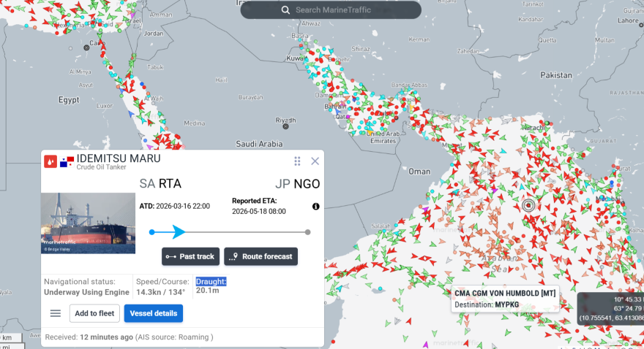Click the six-dot drag handle on the vessel card
The width and height of the screenshot is (644, 349).
[x=297, y=161]
